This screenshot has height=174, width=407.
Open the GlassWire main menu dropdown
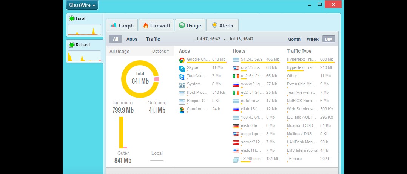[x=82, y=5]
